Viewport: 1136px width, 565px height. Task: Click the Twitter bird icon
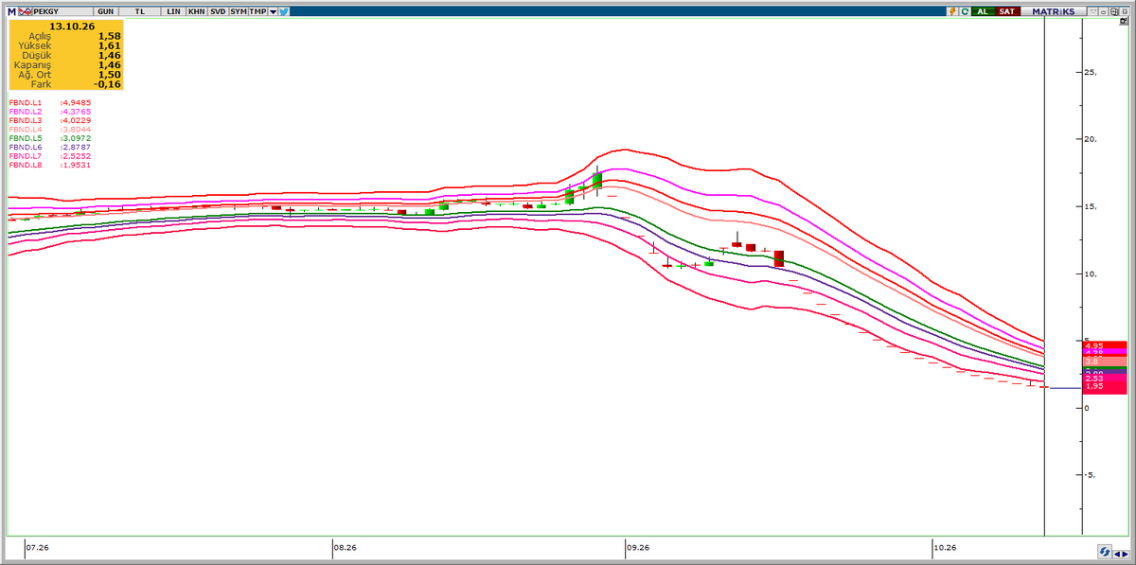284,11
